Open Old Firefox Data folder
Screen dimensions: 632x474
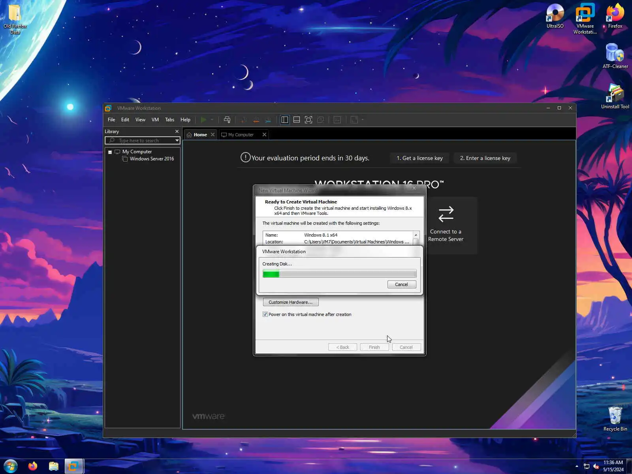(15, 19)
